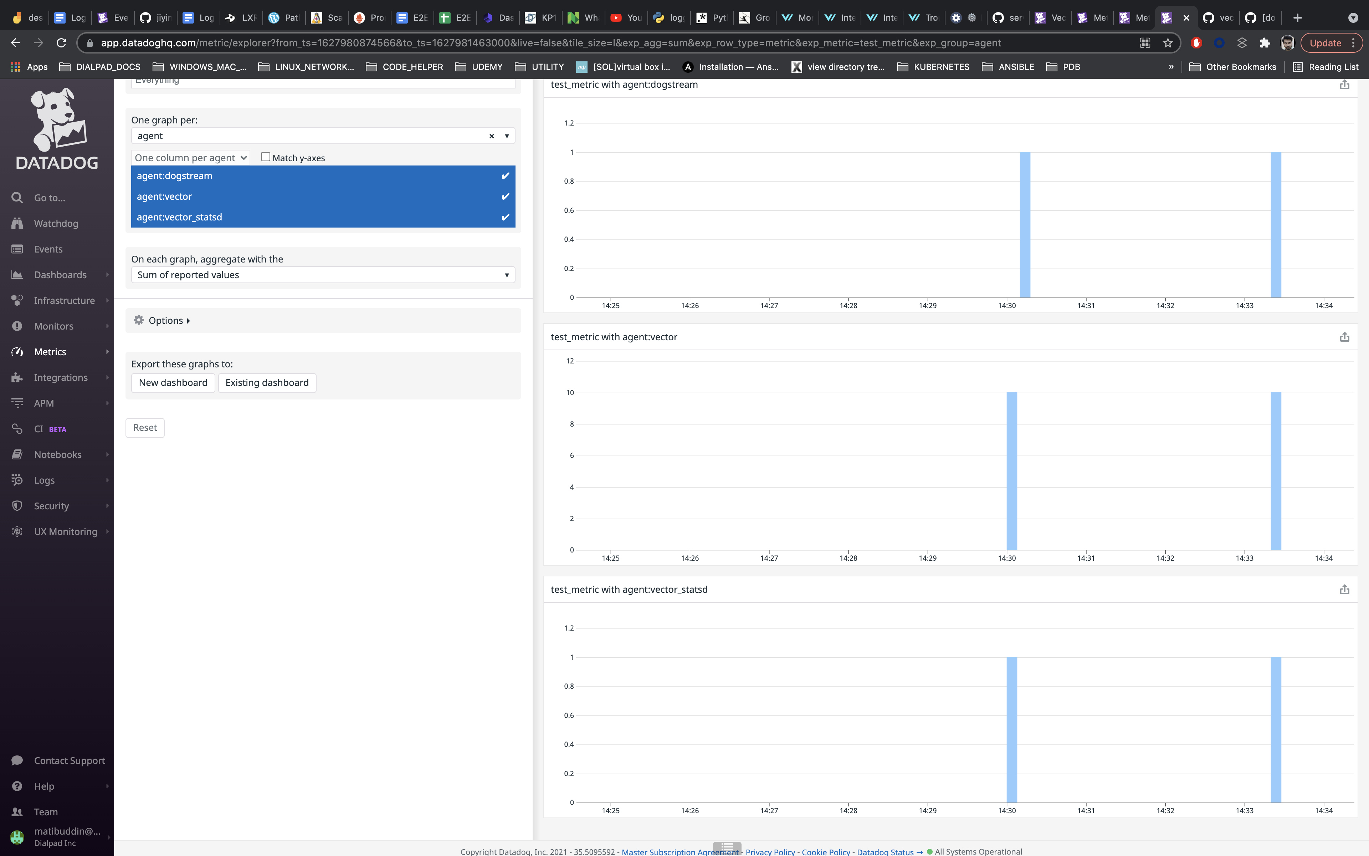
Task: Click the share icon on vector_statsd graph
Action: 1344,590
